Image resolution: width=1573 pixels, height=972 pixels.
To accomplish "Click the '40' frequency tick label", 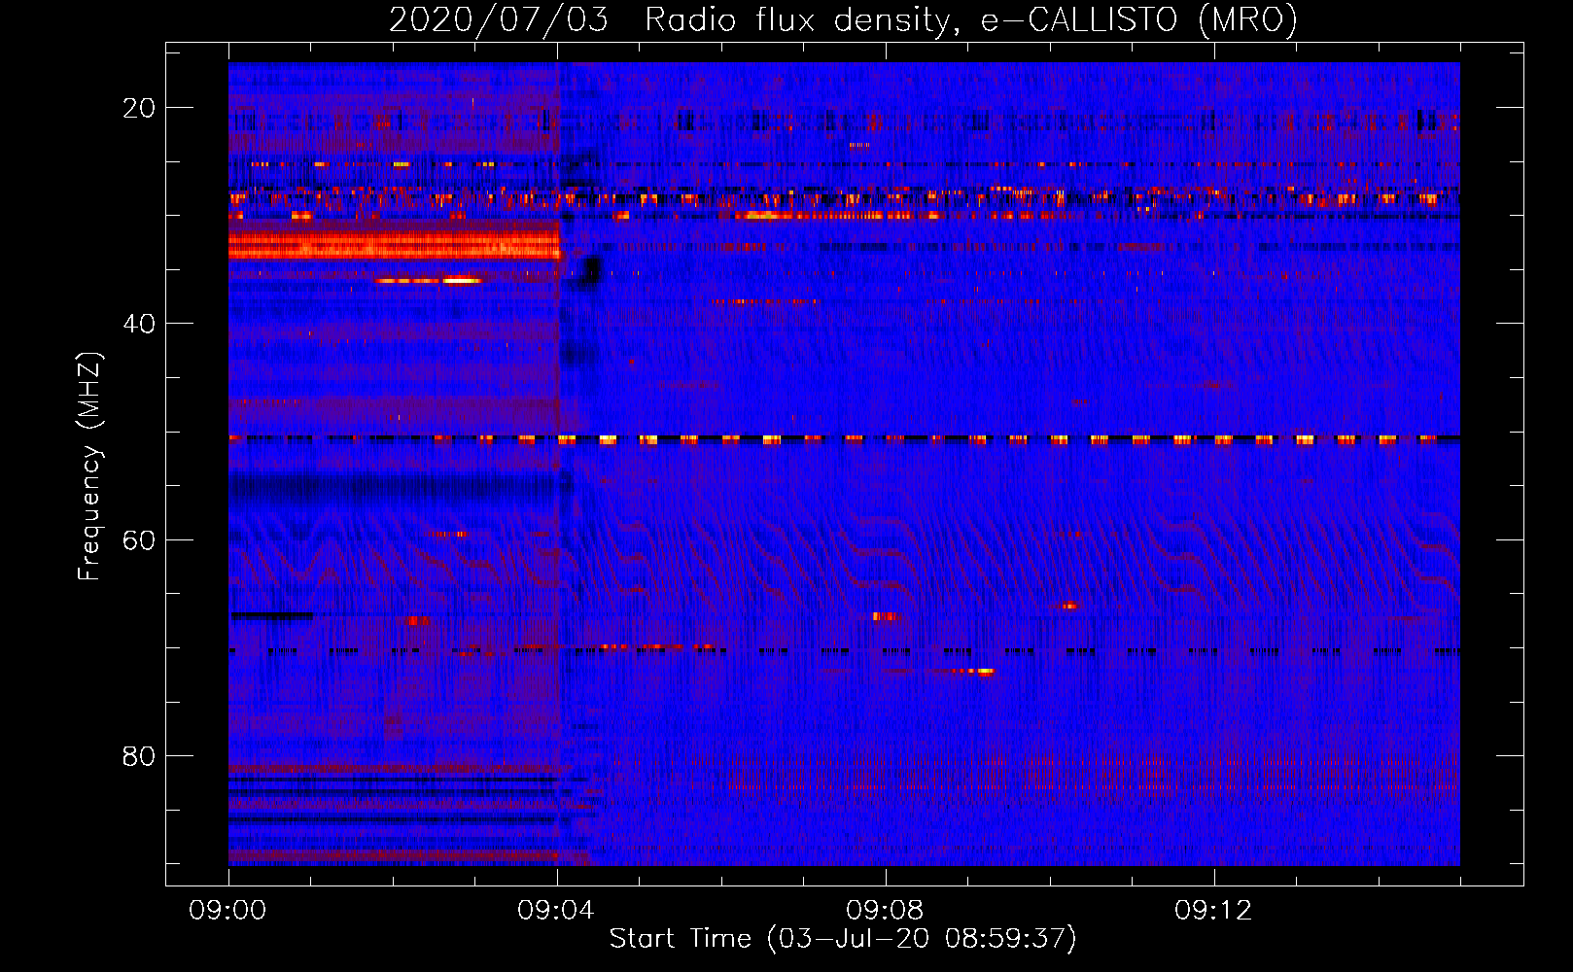I will (x=139, y=324).
